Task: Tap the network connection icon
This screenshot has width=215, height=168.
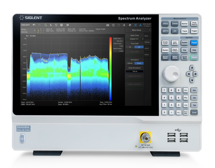Action: pos(140,25)
